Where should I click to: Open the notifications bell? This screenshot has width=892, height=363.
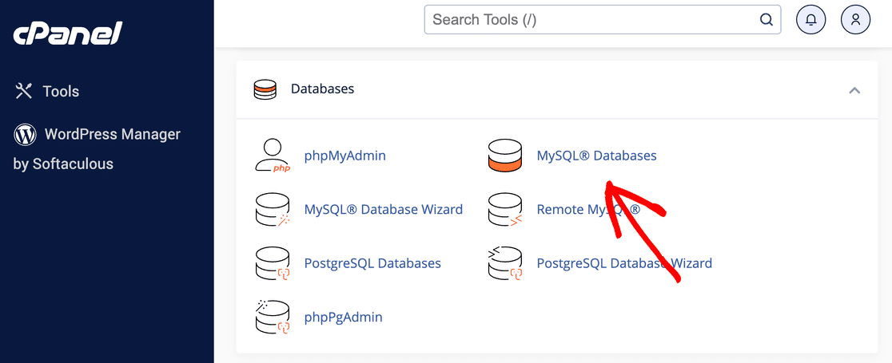(x=811, y=20)
